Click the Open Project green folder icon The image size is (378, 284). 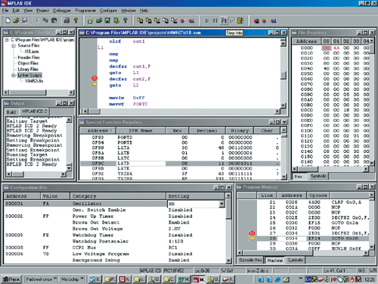coord(99,20)
